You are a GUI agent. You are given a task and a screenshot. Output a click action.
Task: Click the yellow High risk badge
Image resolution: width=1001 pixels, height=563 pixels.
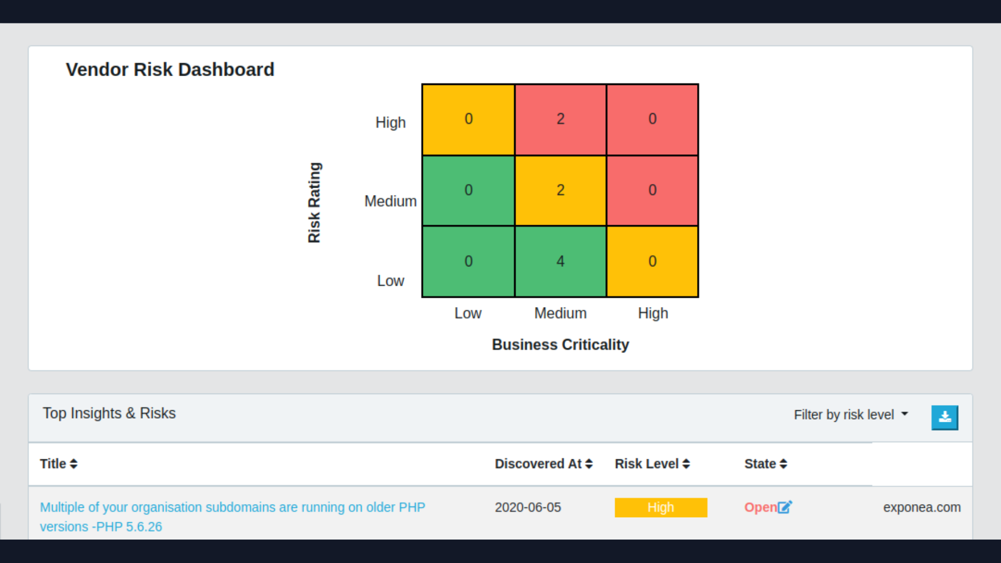click(x=661, y=507)
